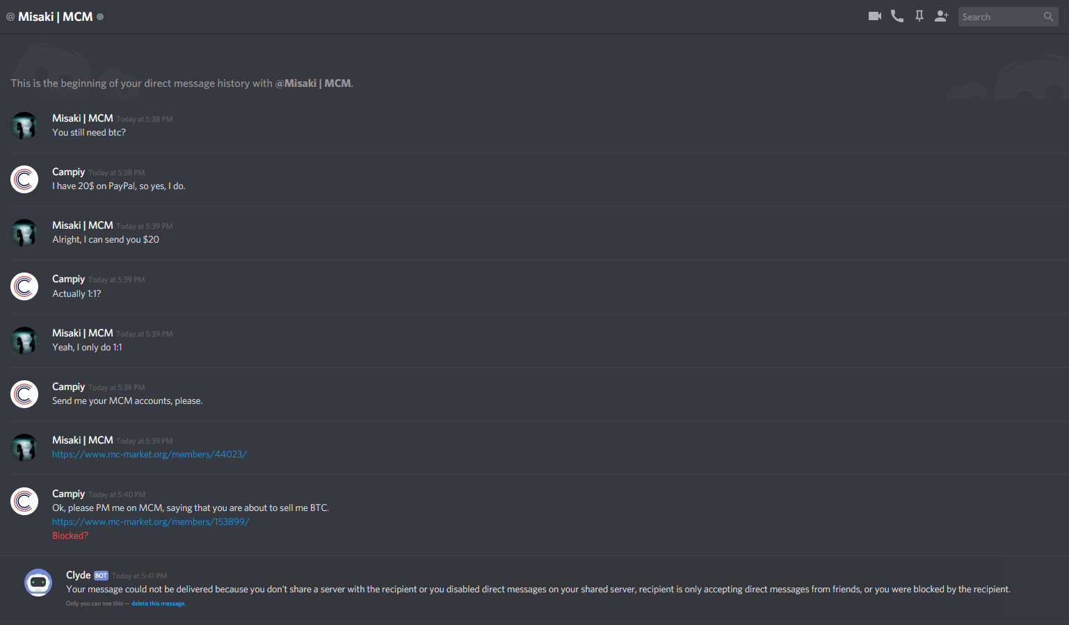This screenshot has height=625, width=1069.
Task: Click the @Misaki | MCM mention in intro text
Action: click(313, 83)
